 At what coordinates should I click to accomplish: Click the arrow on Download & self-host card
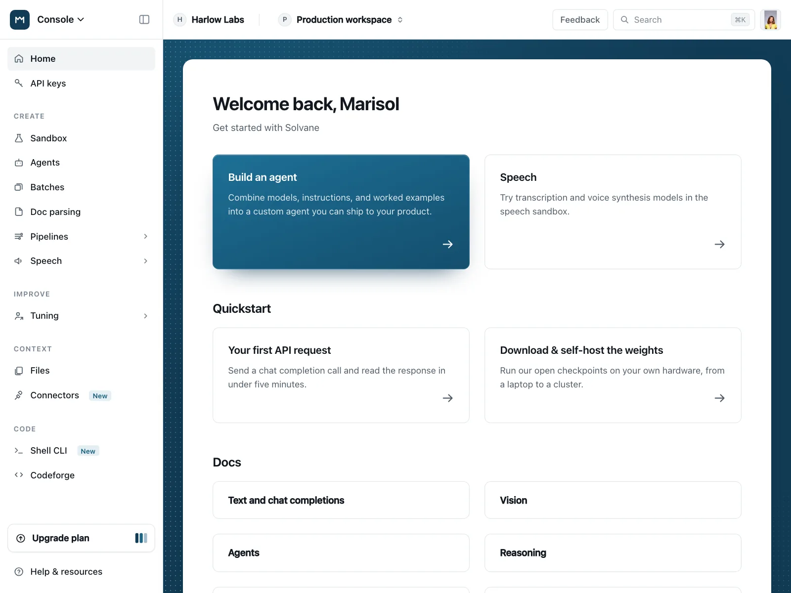pyautogui.click(x=720, y=398)
